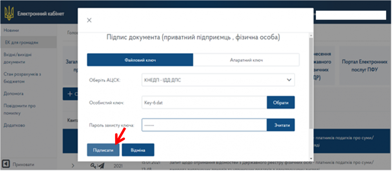Image resolution: width=392 pixels, height=171 pixels.
Task: Expand the table row with the chevron arrow
Action: pyautogui.click(x=73, y=165)
